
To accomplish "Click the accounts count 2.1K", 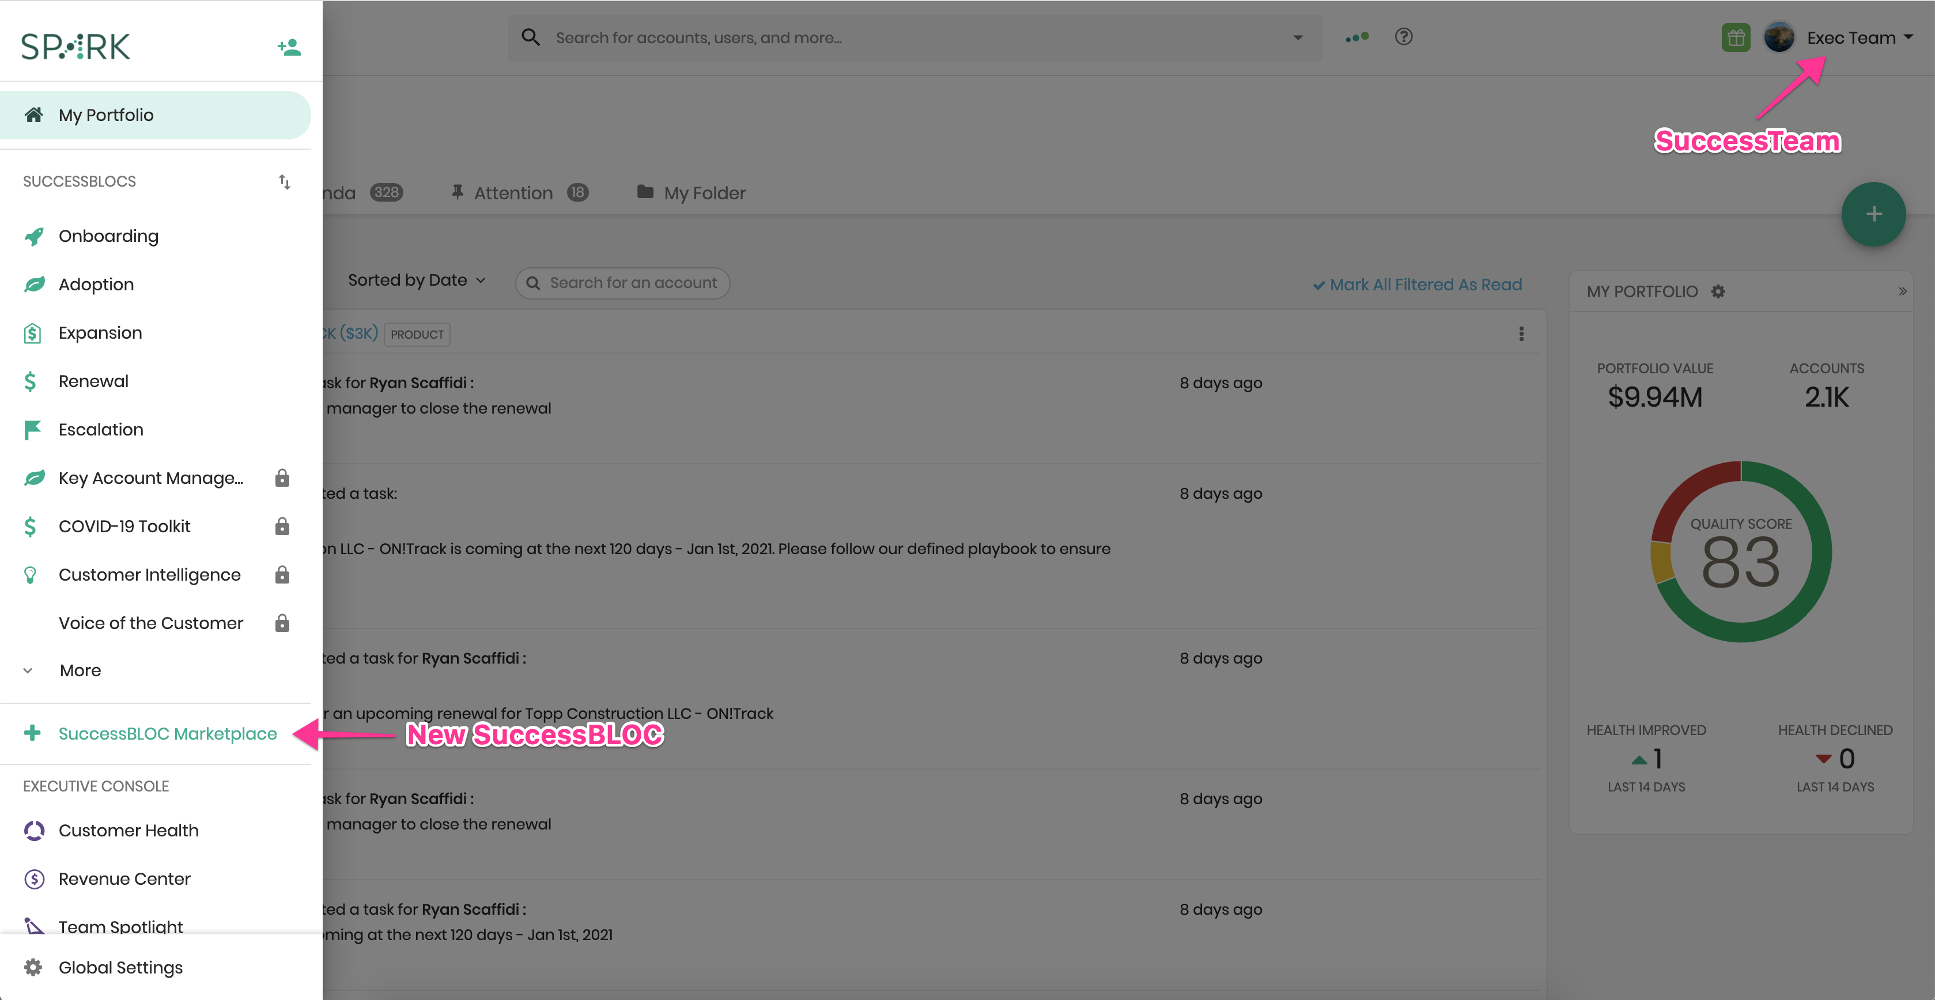I will pos(1826,397).
